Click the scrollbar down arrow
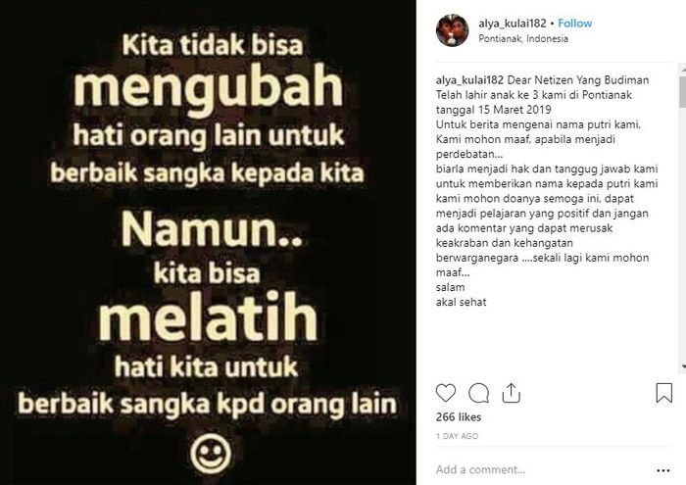This screenshot has height=485, width=686. pyautogui.click(x=682, y=365)
